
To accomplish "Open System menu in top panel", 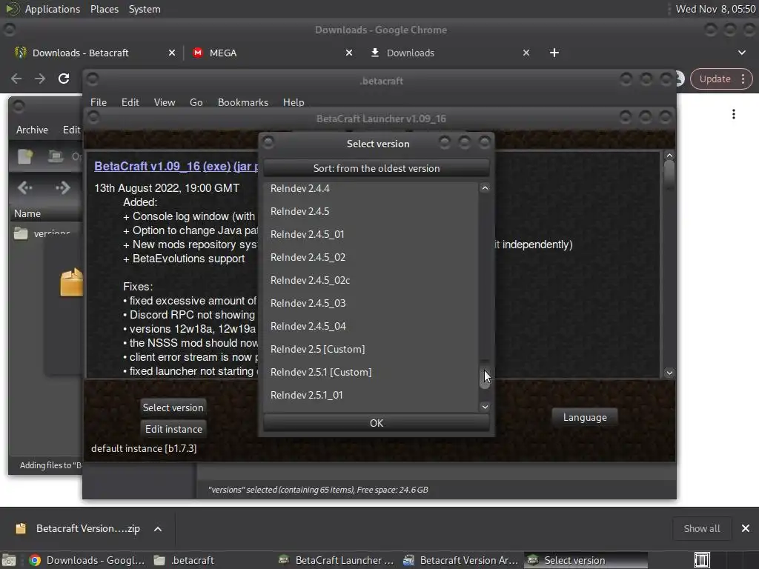I will [x=145, y=9].
